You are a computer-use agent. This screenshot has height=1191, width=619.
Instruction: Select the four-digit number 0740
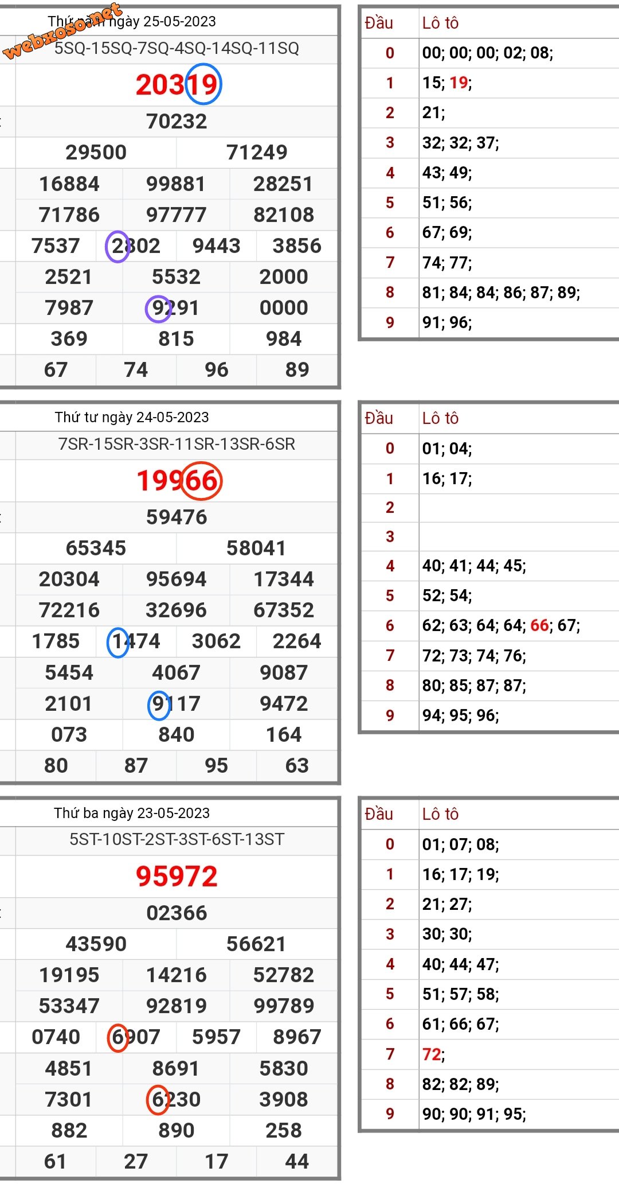[56, 1037]
